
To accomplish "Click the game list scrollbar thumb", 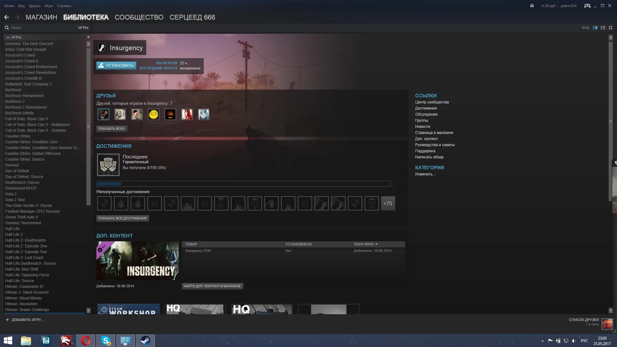I will coord(88,126).
